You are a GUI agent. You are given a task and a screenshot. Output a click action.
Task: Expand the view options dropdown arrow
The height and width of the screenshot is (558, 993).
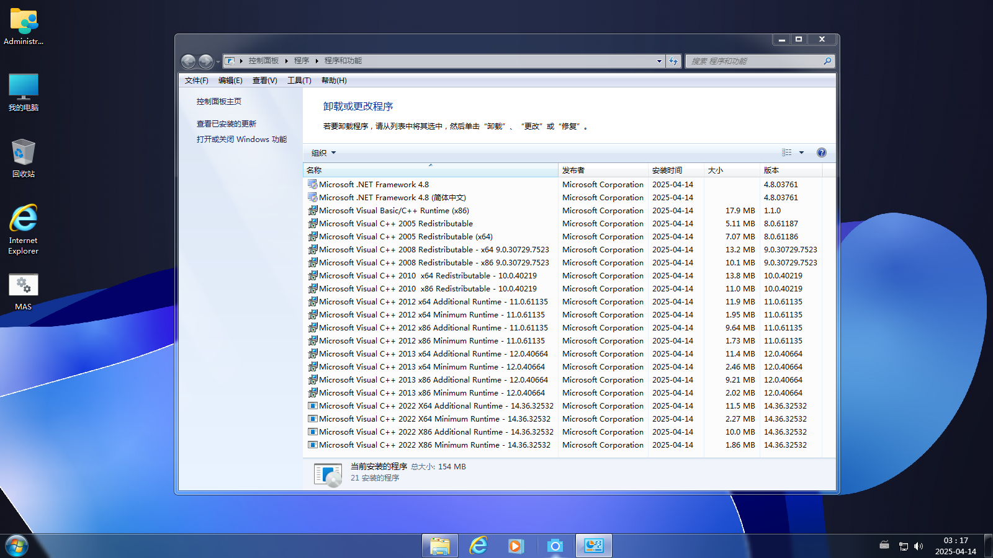tap(801, 153)
